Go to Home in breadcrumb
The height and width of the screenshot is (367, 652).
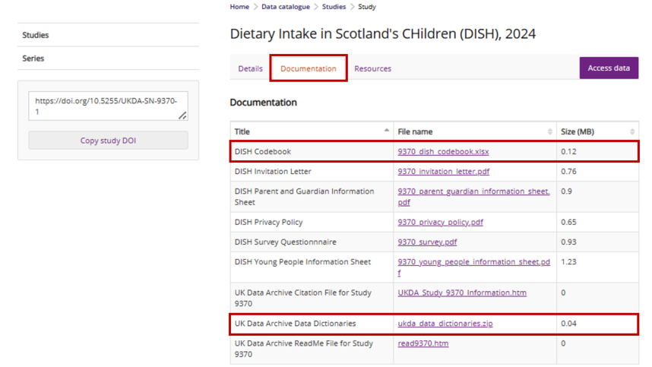pos(239,7)
